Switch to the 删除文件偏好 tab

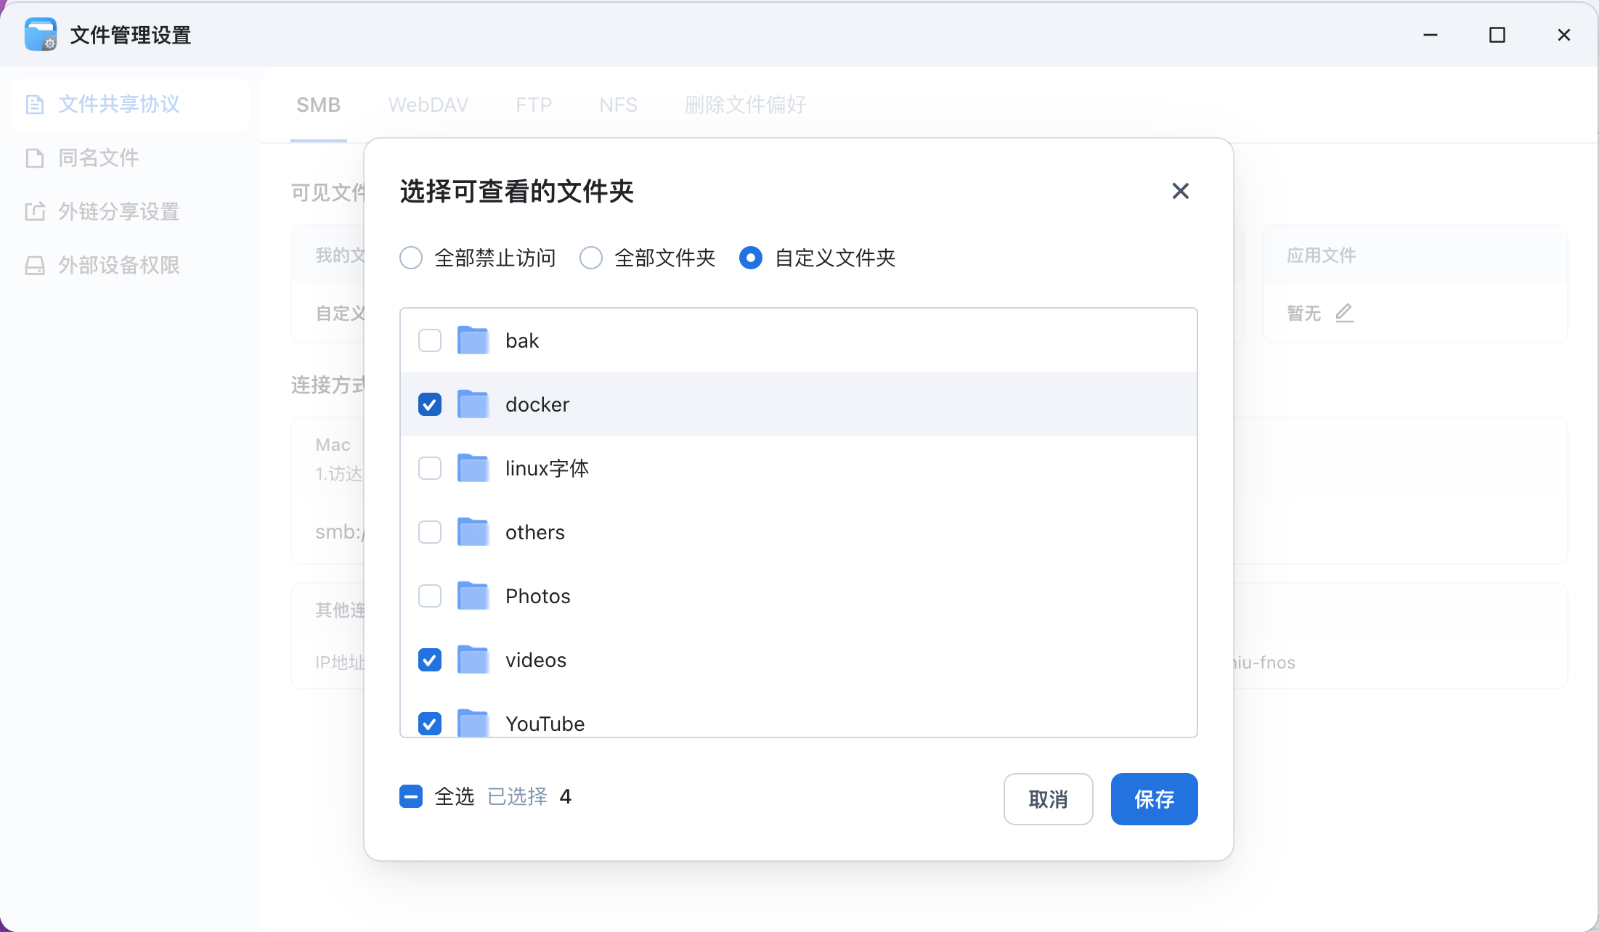[x=745, y=105]
